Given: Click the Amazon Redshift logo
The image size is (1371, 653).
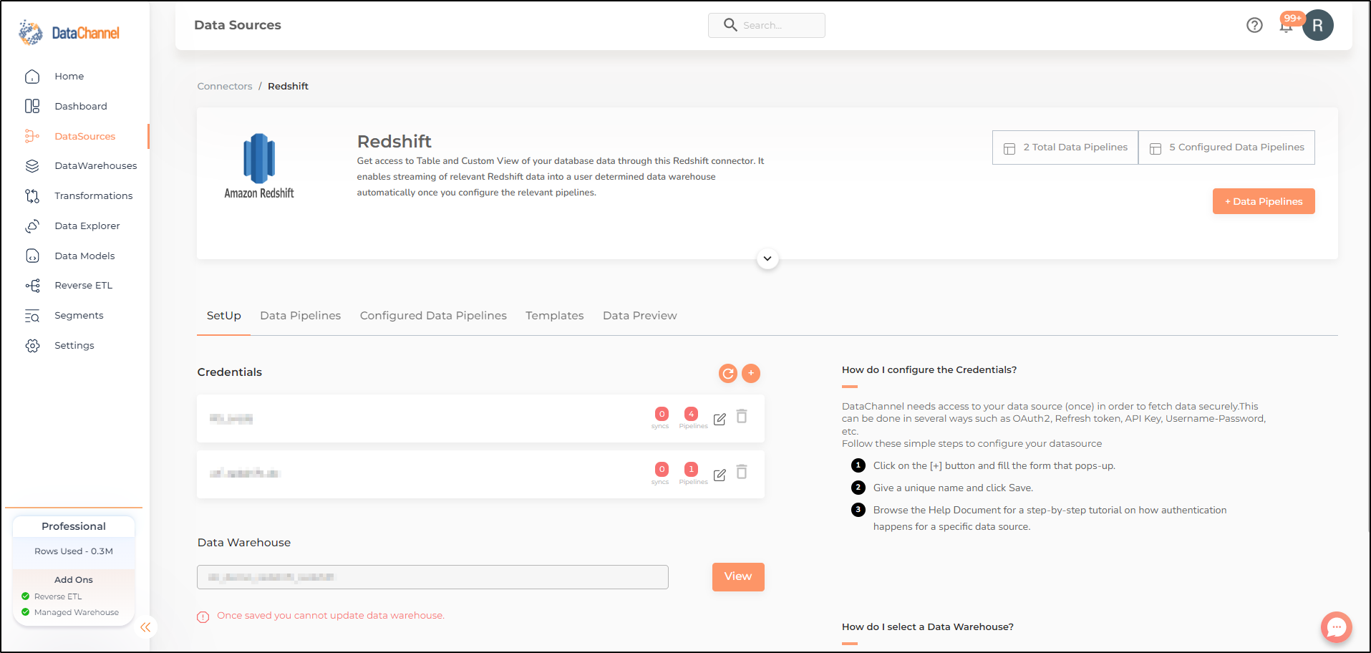Looking at the screenshot, I should pyautogui.click(x=259, y=166).
